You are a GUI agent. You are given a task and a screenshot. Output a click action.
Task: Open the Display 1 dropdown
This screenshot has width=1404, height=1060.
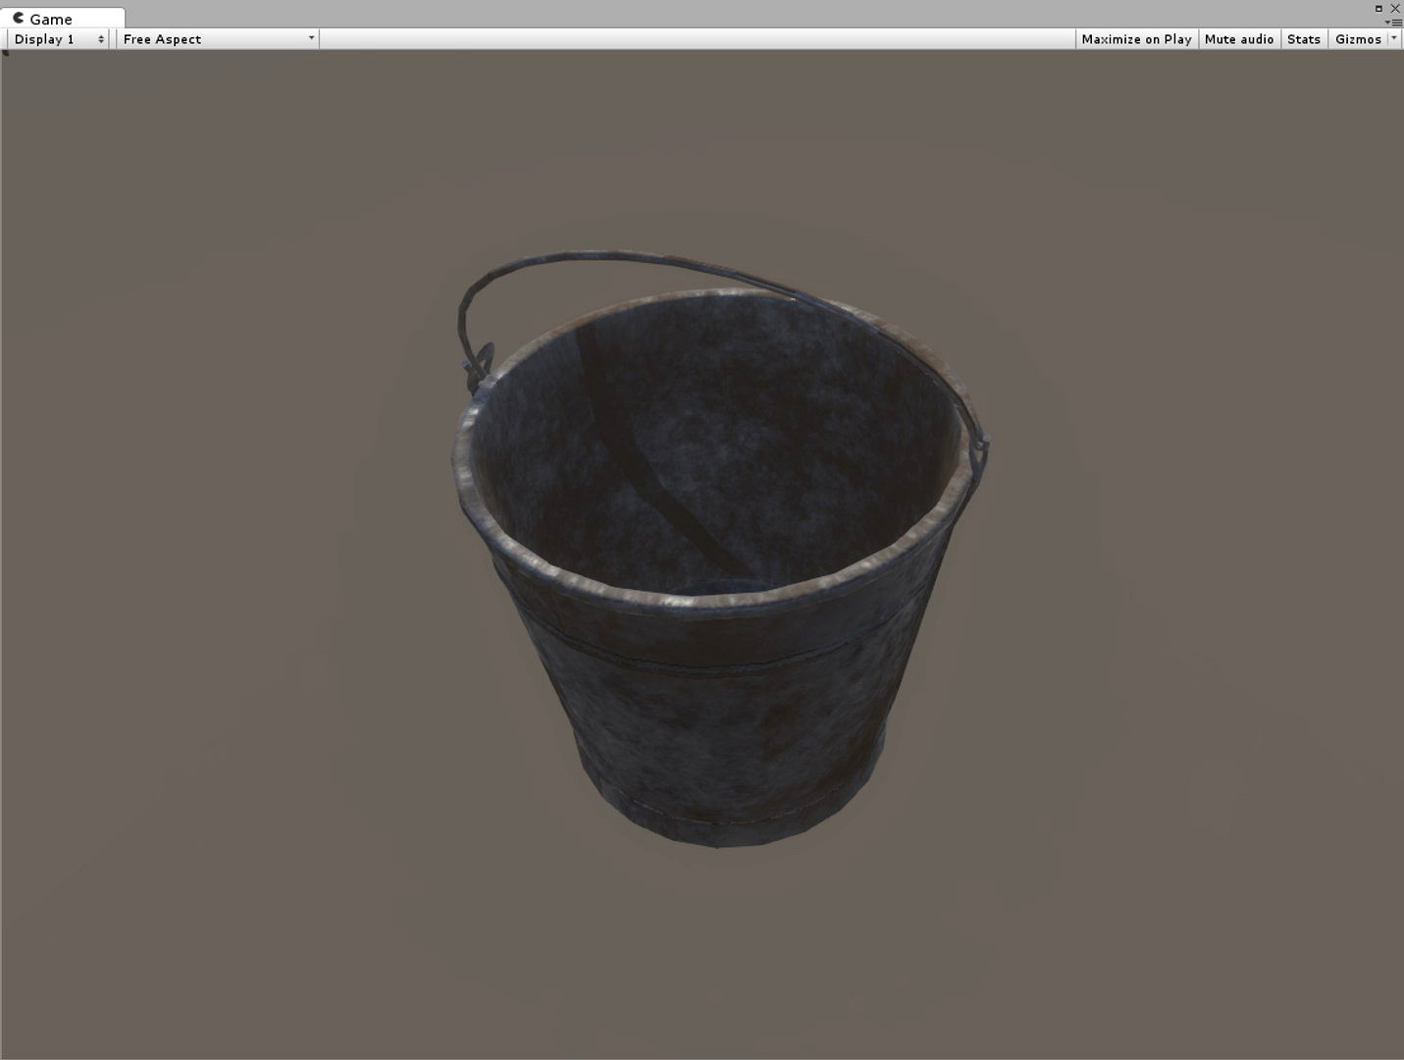[x=47, y=39]
